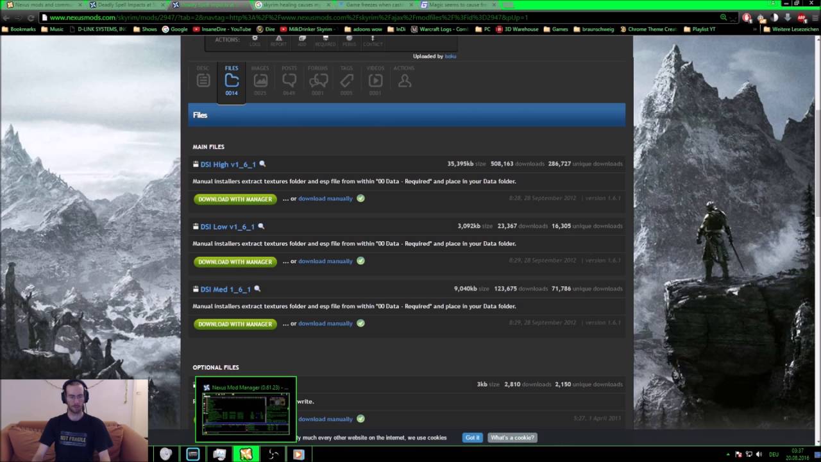Viewport: 821px width, 462px height.
Task: Switch to the Forums tab
Action: (x=317, y=81)
